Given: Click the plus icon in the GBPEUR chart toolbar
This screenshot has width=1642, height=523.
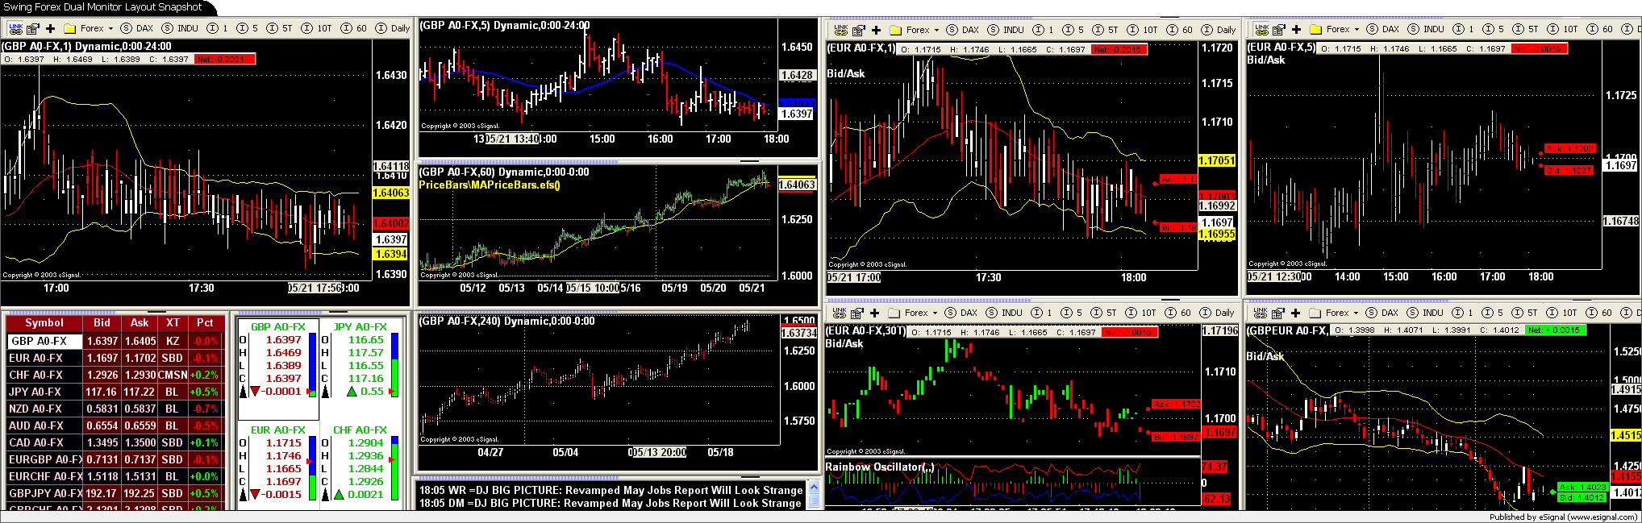Looking at the screenshot, I should [x=1295, y=313].
